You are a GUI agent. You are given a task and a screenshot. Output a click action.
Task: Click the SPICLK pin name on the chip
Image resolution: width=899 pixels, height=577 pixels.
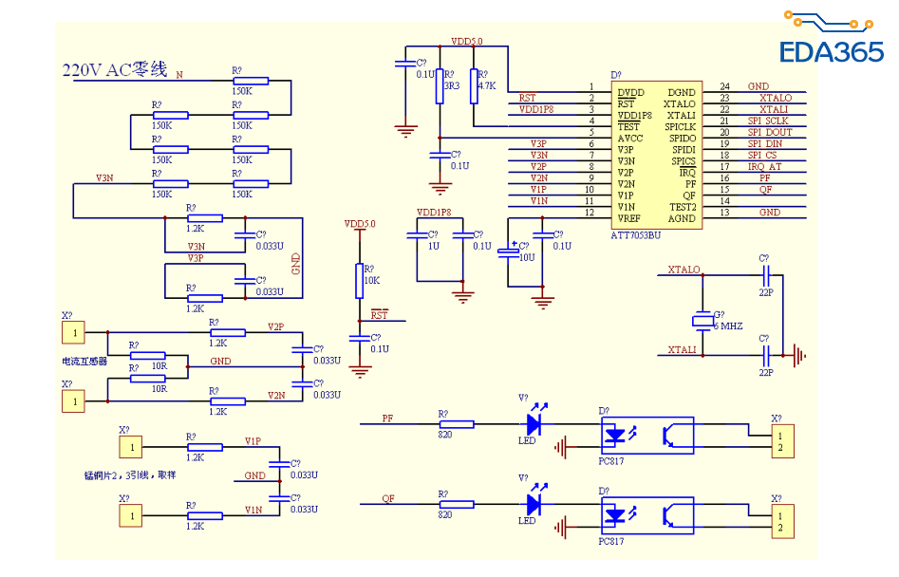[x=681, y=126]
